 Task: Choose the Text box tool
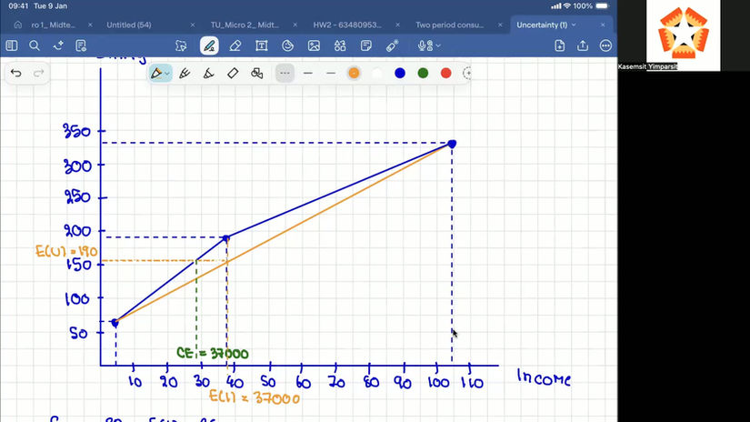261,45
